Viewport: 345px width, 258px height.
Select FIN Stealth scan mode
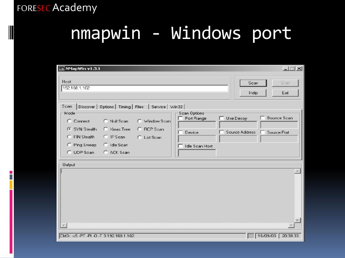[x=69, y=137]
